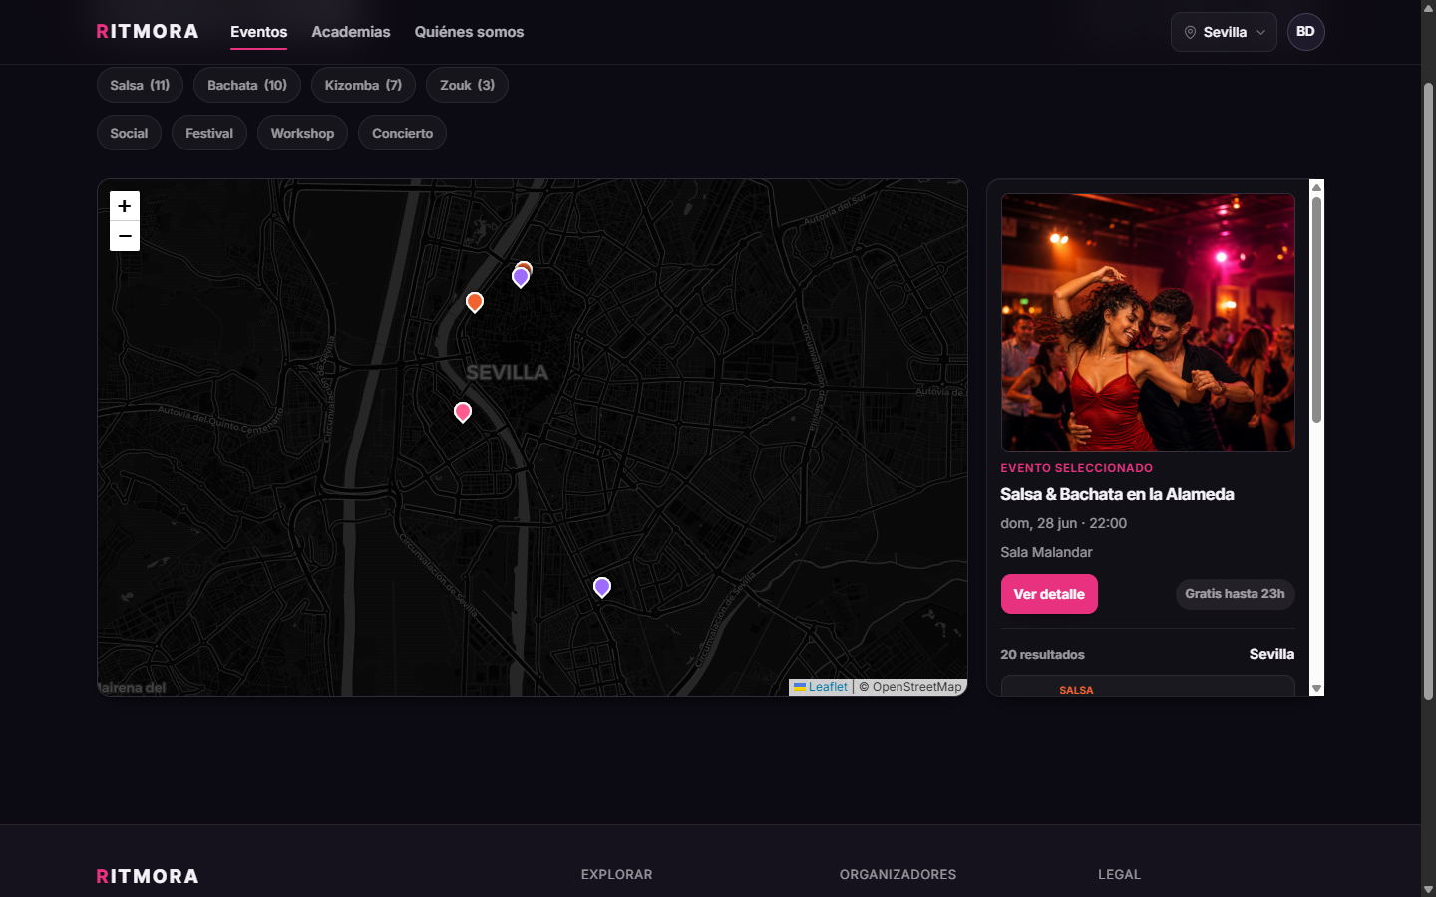Screen dimensions: 1436x897
Task: Click the EXPLORAR footer heading
Action: [x=617, y=874]
